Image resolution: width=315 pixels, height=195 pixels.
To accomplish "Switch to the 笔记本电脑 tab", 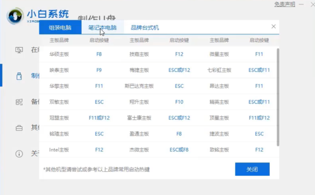I will 102,28.
